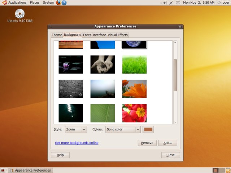Image resolution: width=231 pixels, height=173 pixels.
Task: Select the green grass wallpaper thumbnail
Action: pos(134,65)
